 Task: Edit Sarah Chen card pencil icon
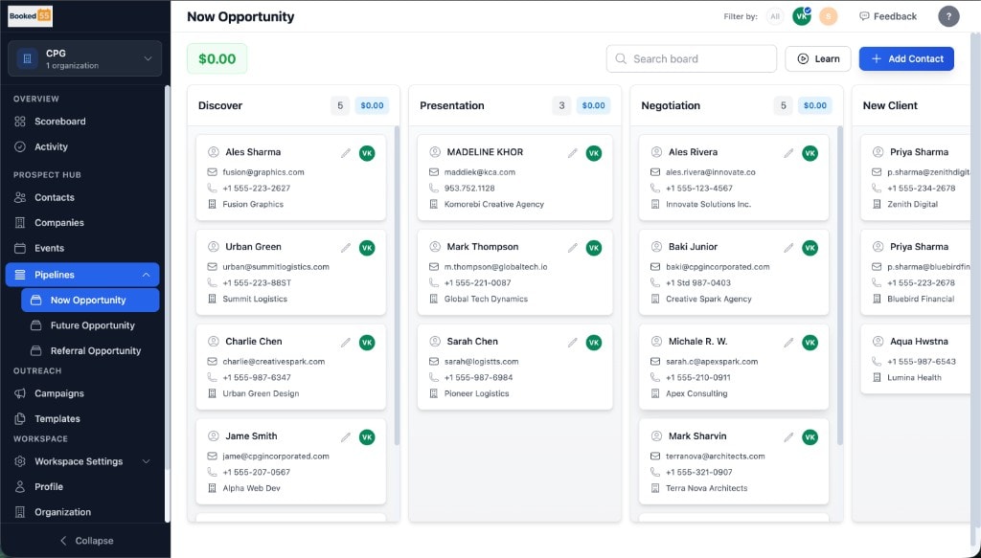pyautogui.click(x=573, y=343)
